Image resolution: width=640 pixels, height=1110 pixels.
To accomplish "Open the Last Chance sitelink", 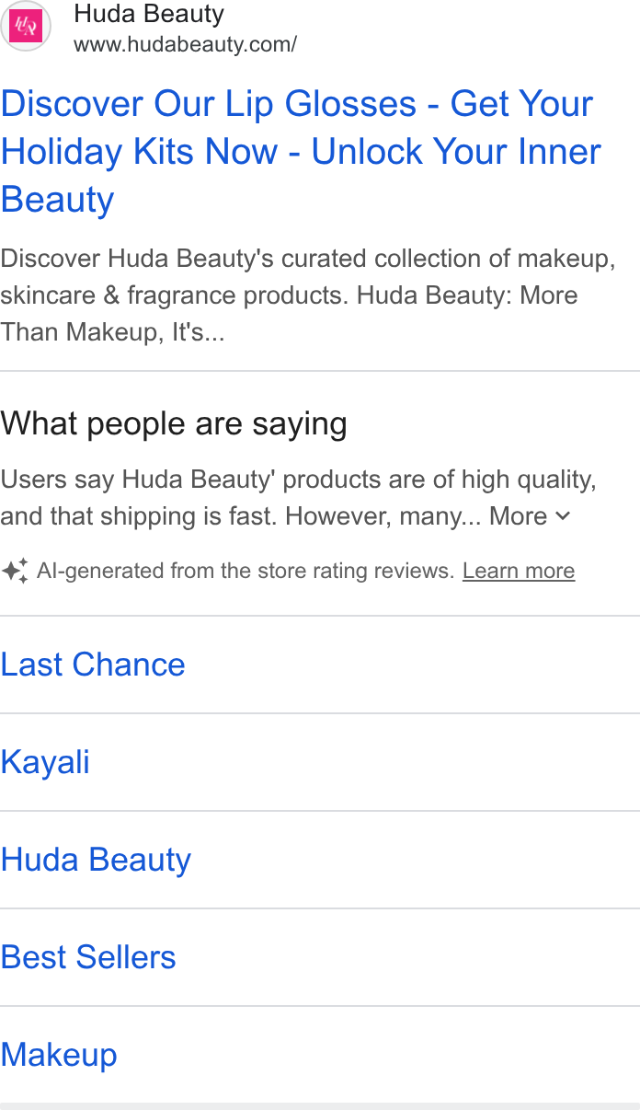I will click(93, 665).
